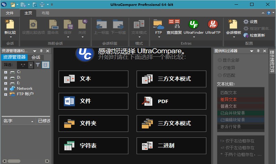Select the 资源管理器 tab
The width and height of the screenshot is (276, 164).
[x=14, y=57]
